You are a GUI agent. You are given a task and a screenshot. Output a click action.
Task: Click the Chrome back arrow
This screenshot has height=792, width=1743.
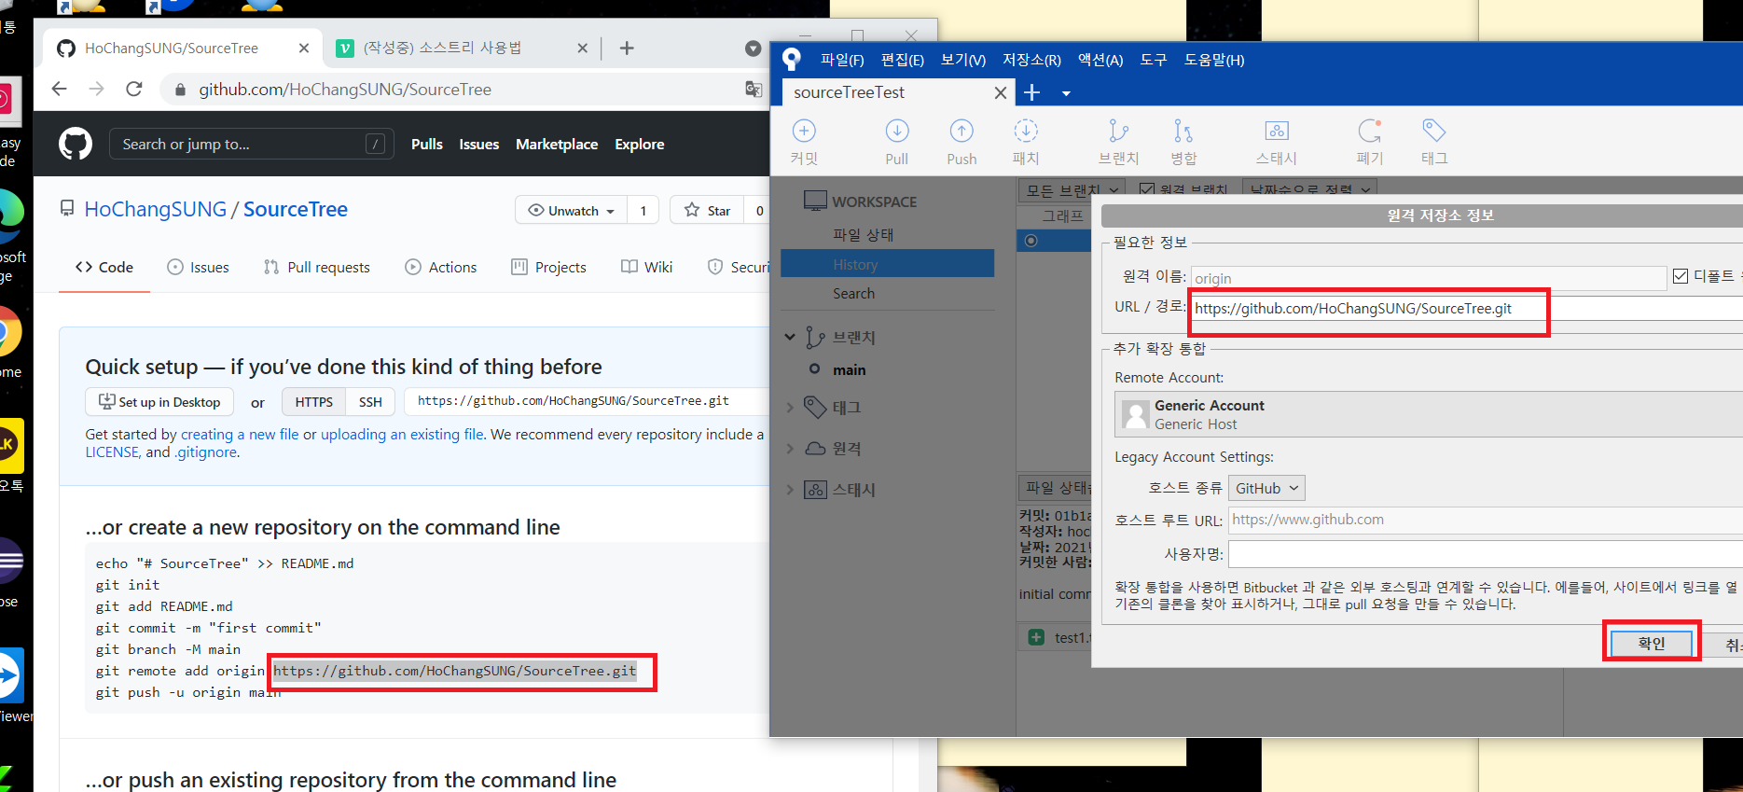click(60, 89)
